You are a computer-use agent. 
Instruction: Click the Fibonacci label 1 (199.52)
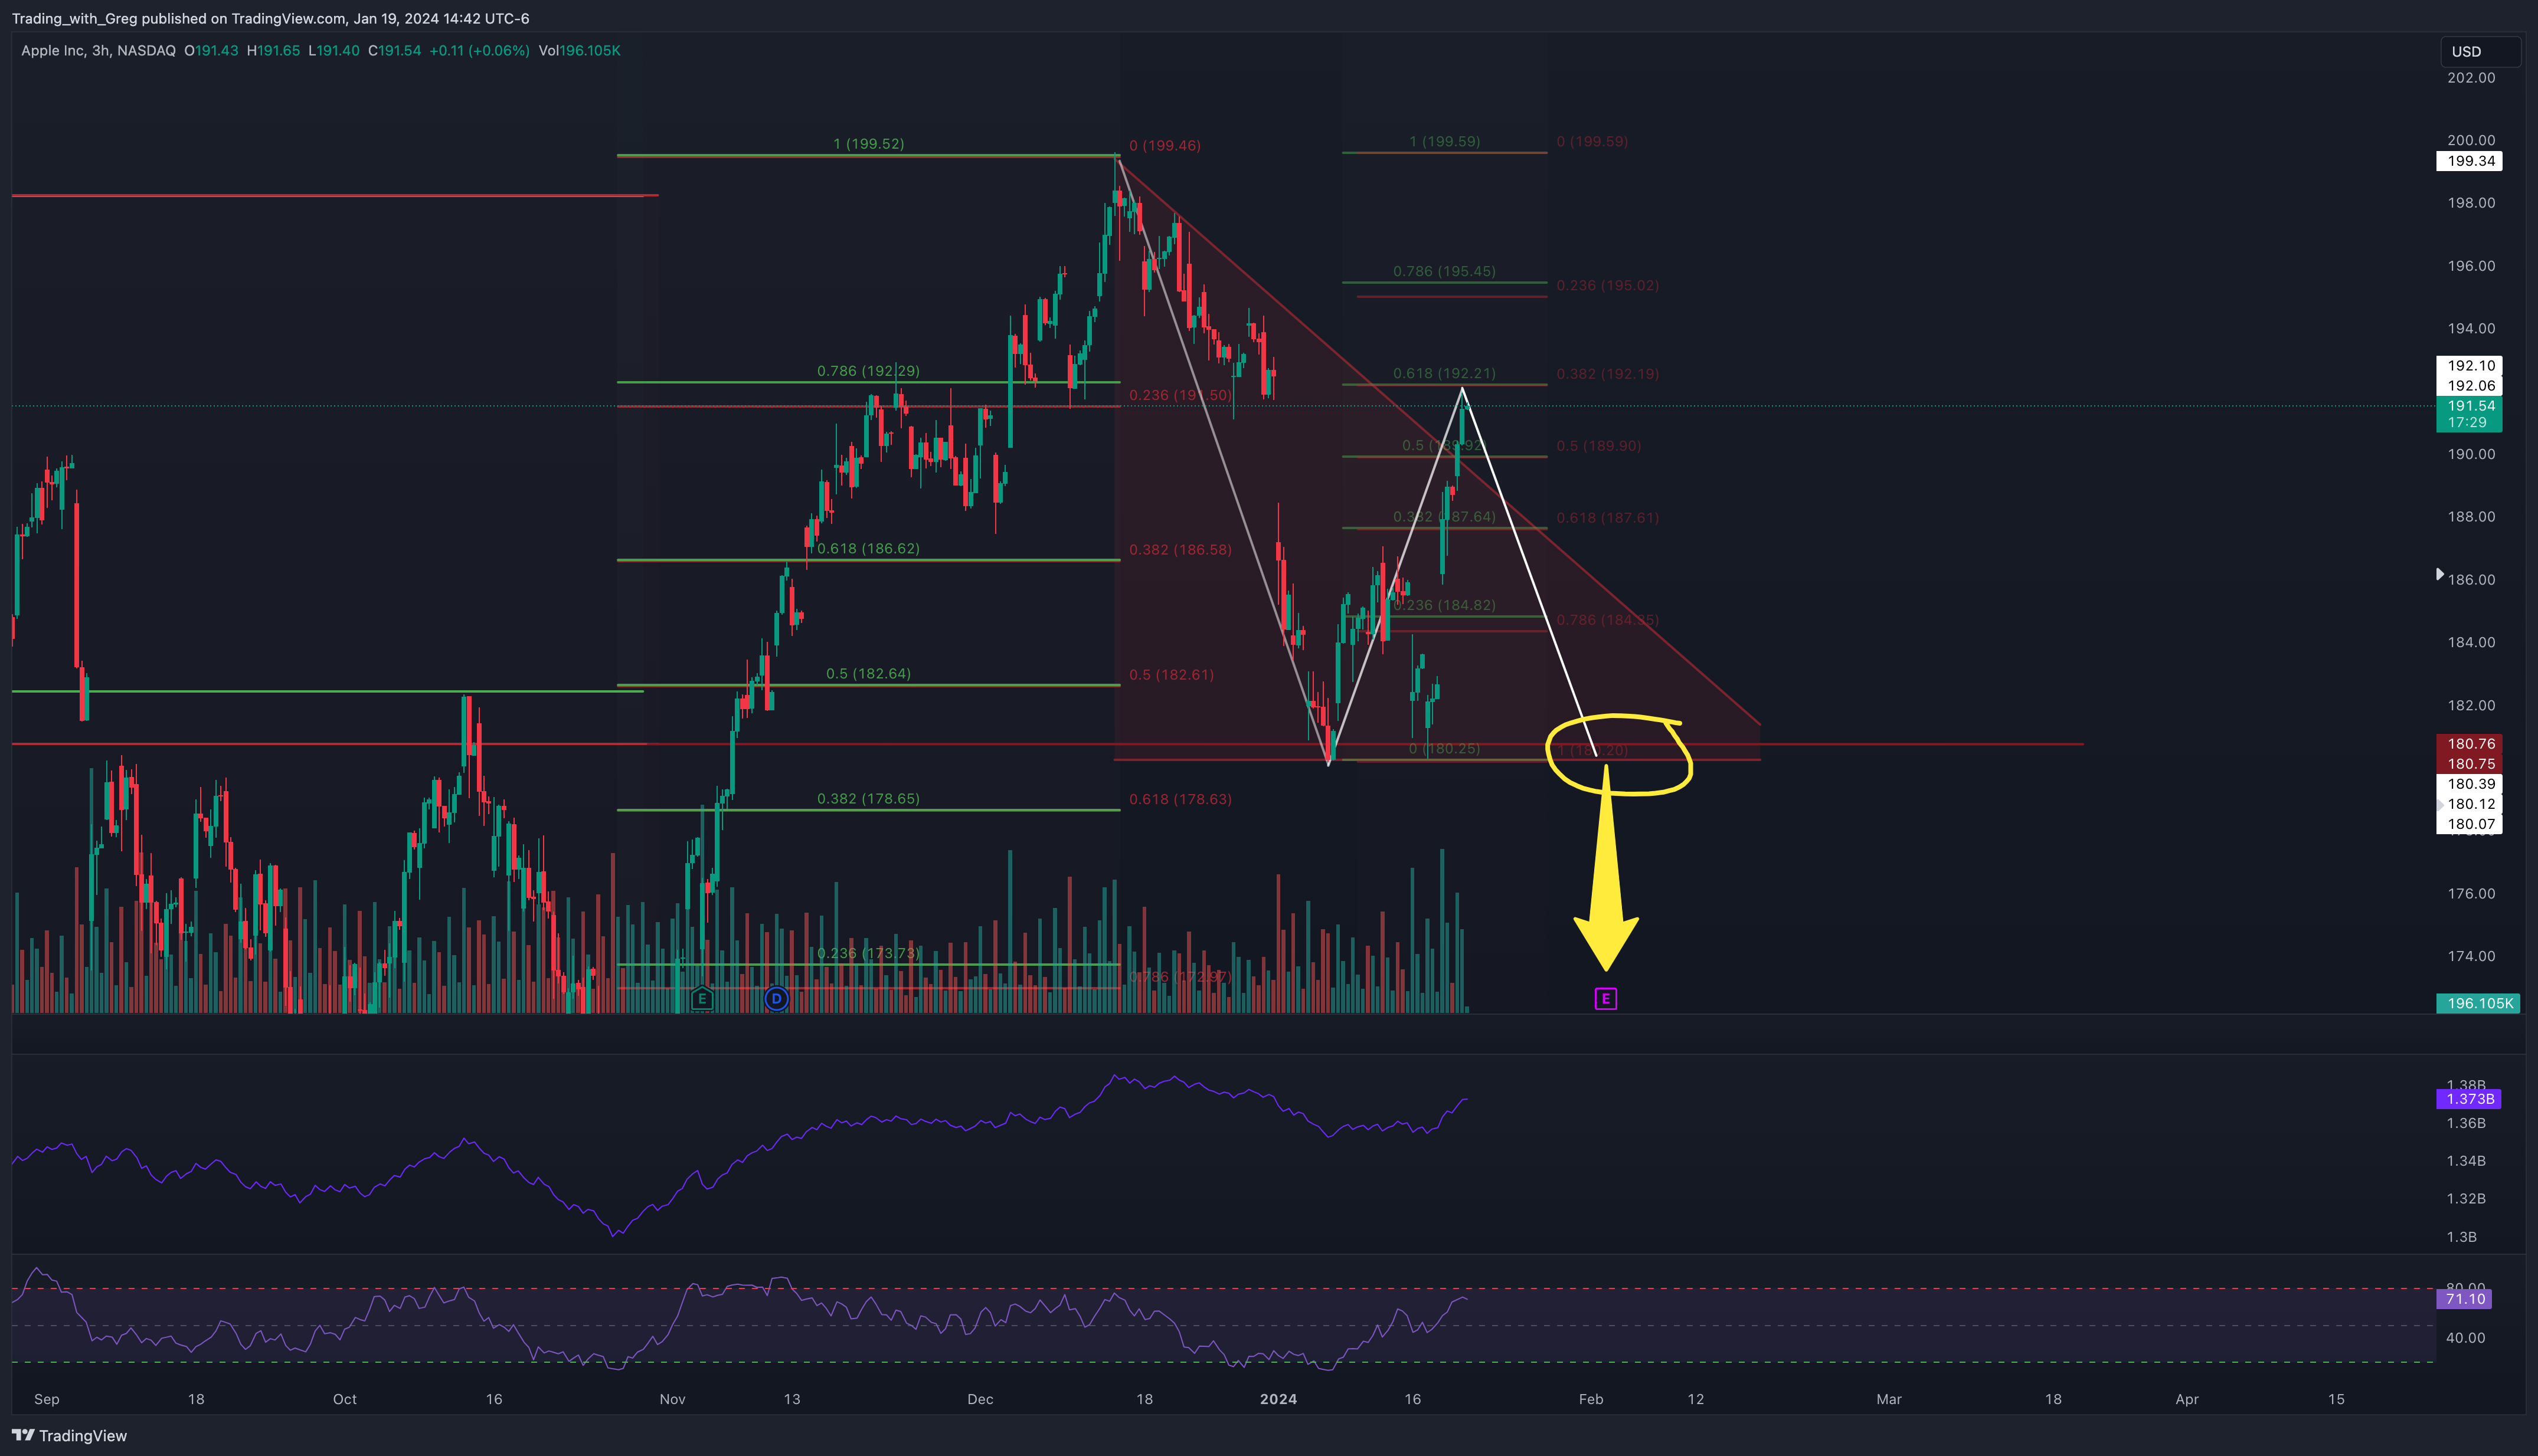point(868,143)
